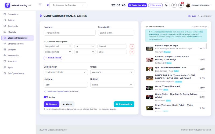Click the Contenido film icon

click(5, 26)
